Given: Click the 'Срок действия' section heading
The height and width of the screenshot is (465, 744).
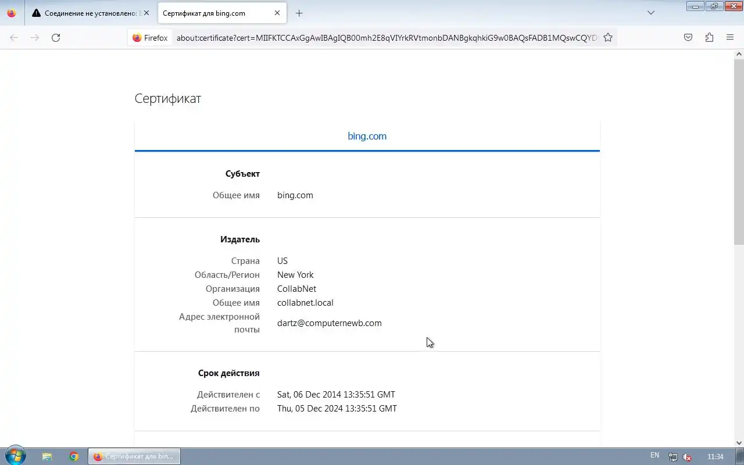Looking at the screenshot, I should point(228,373).
